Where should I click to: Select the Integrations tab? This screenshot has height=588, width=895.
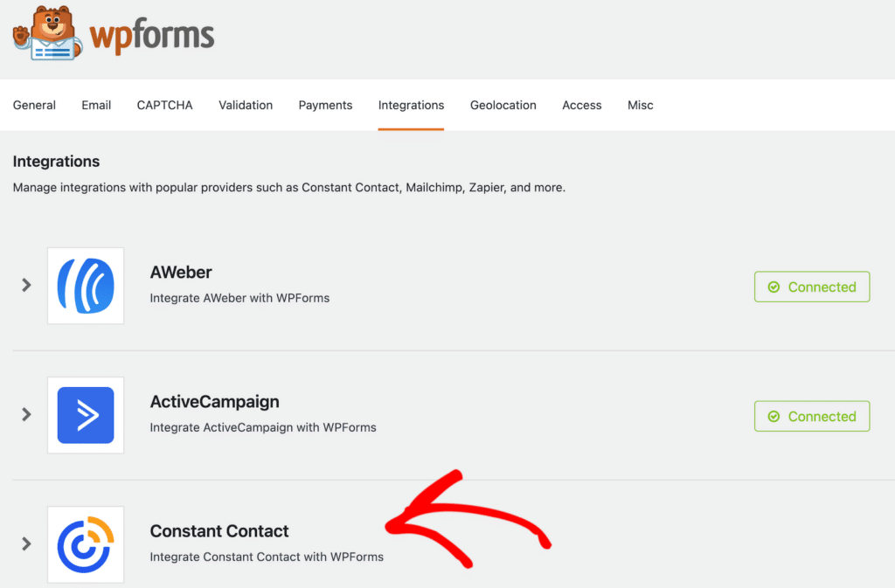coord(411,105)
